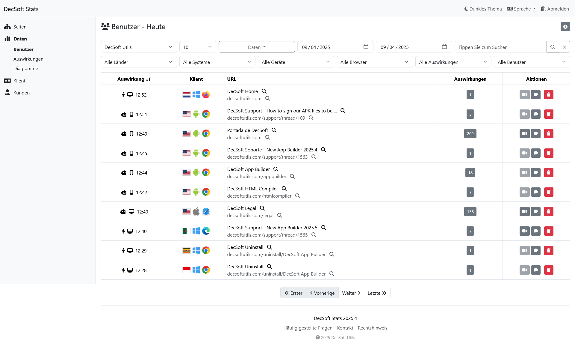
Task: Open the camera icon for the Portada de DecSoft row
Action: [x=524, y=134]
